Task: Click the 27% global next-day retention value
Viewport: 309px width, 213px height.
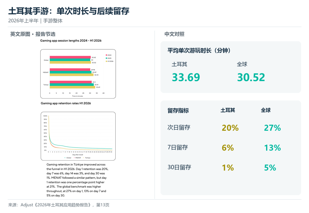Action: click(272, 128)
